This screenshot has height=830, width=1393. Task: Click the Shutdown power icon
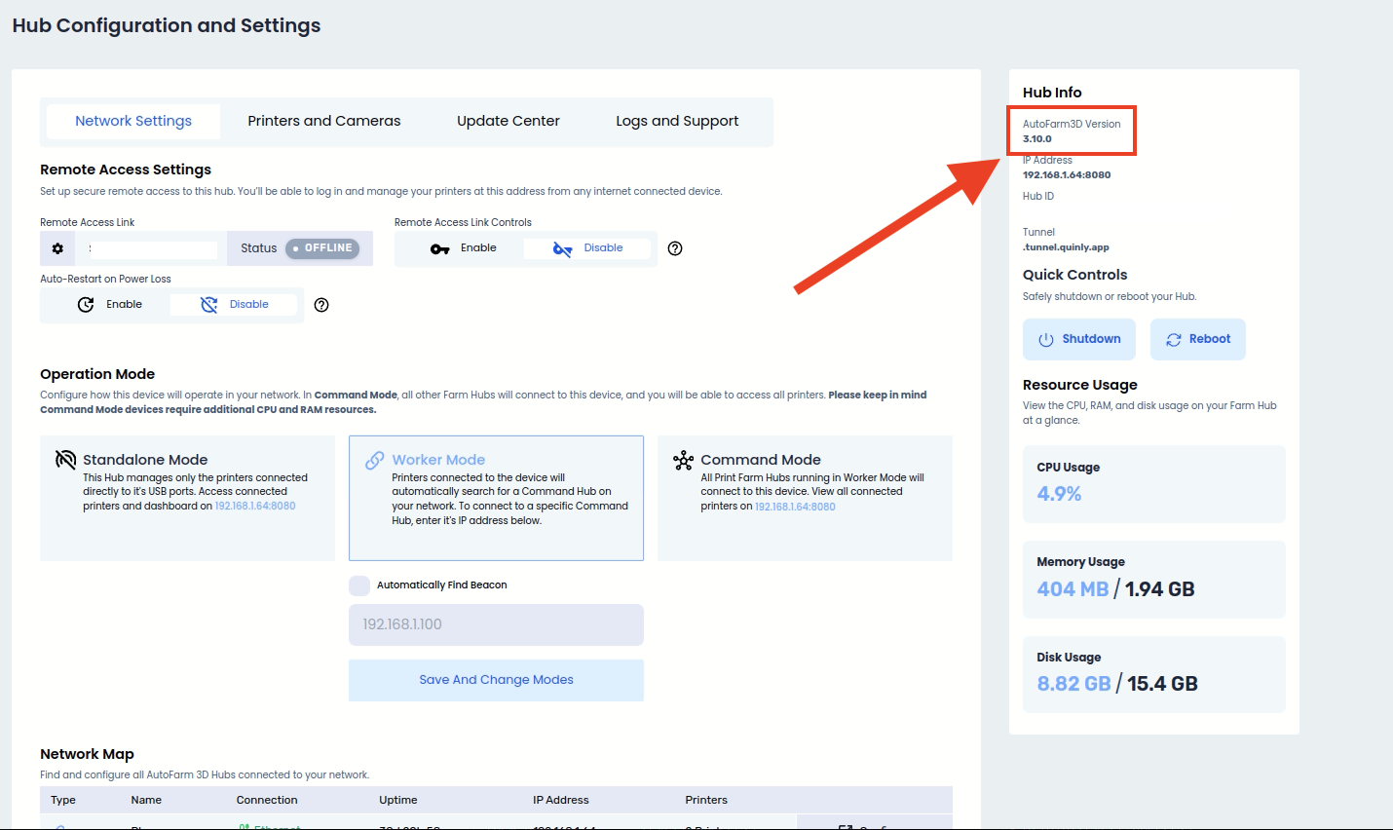pos(1046,340)
